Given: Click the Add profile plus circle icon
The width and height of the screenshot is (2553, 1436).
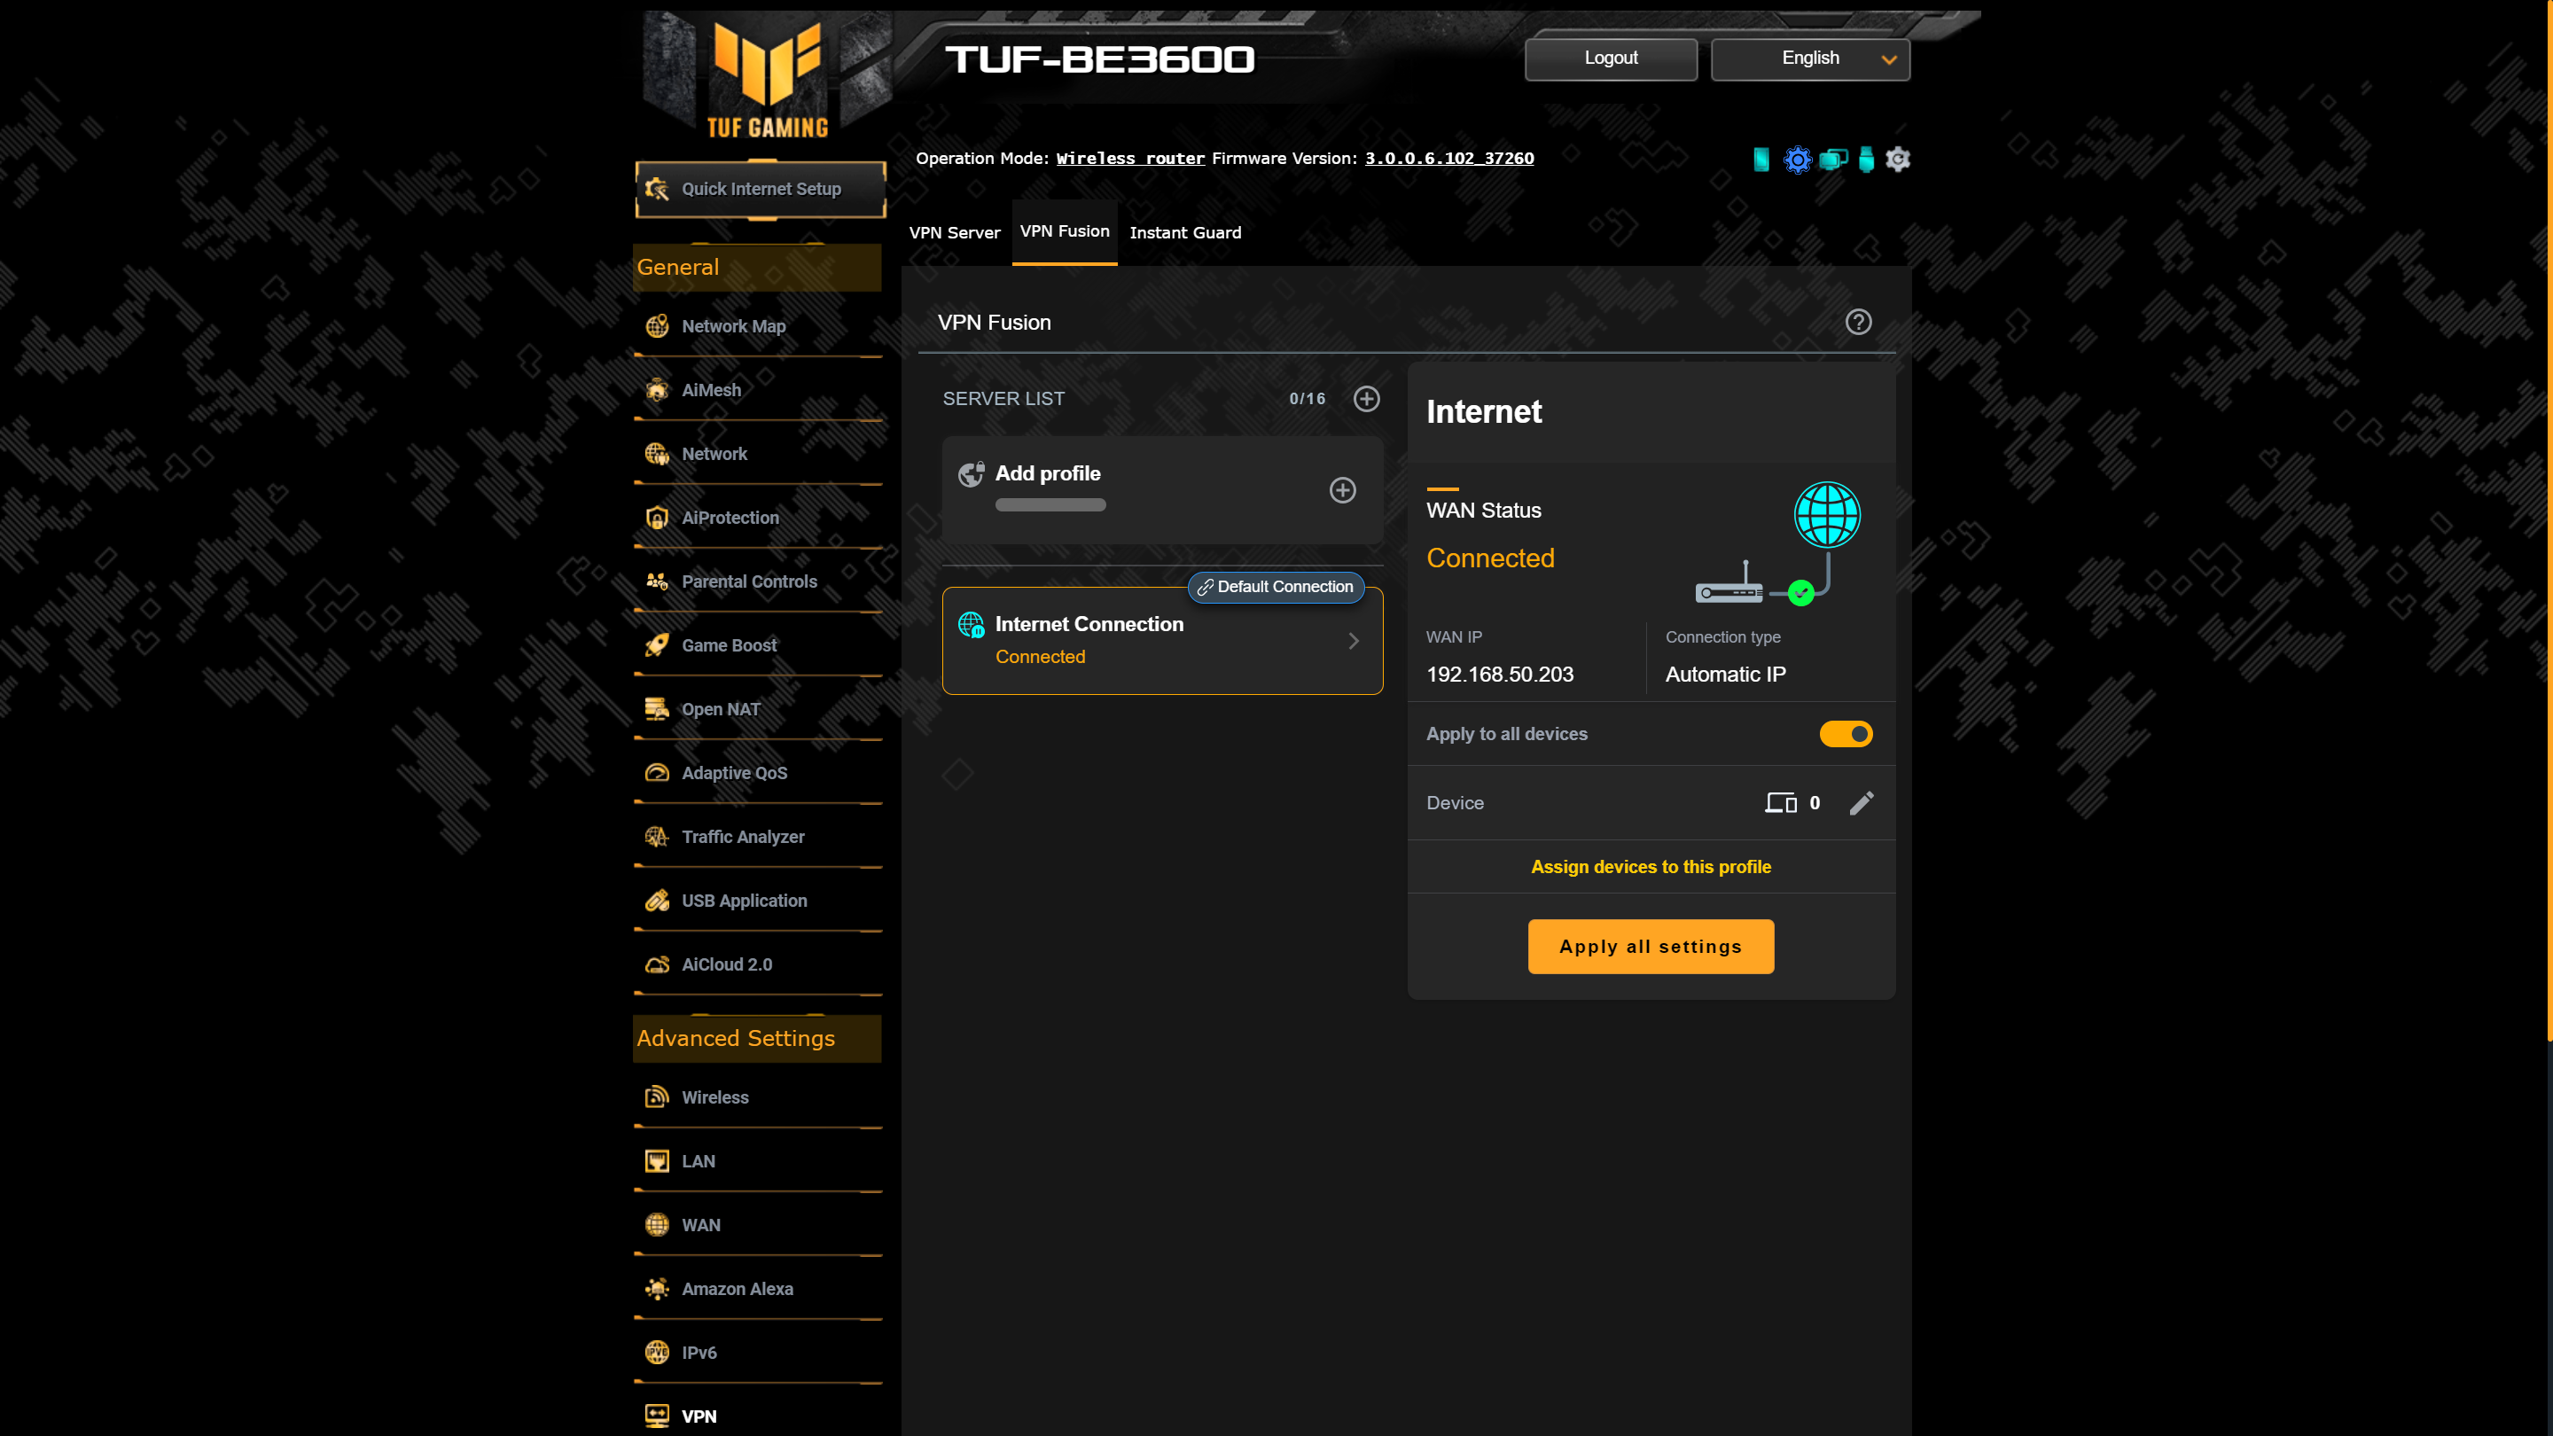Looking at the screenshot, I should [x=1342, y=490].
